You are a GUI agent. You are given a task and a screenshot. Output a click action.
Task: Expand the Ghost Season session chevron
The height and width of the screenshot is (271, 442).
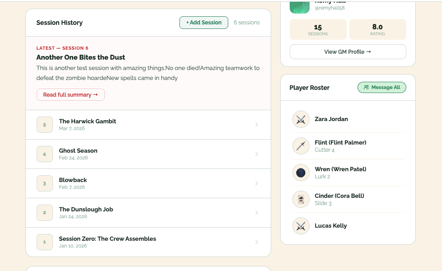click(257, 154)
